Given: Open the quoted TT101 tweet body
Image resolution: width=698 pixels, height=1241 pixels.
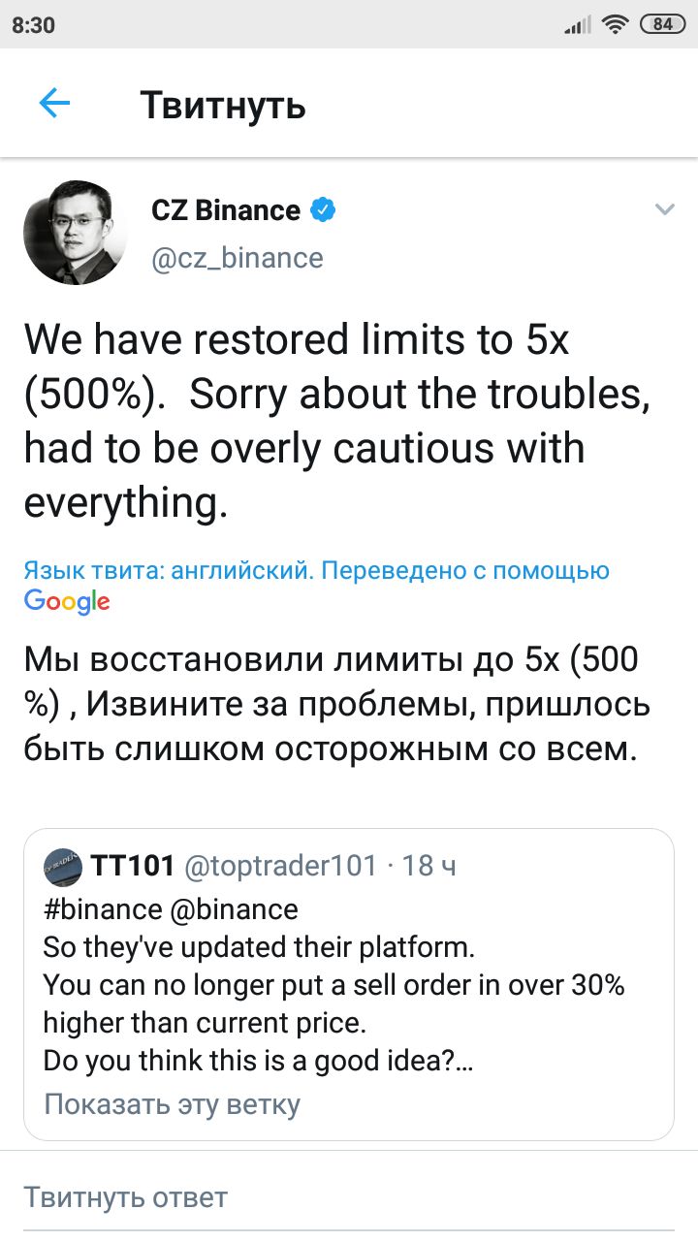Looking at the screenshot, I should 334,1003.
